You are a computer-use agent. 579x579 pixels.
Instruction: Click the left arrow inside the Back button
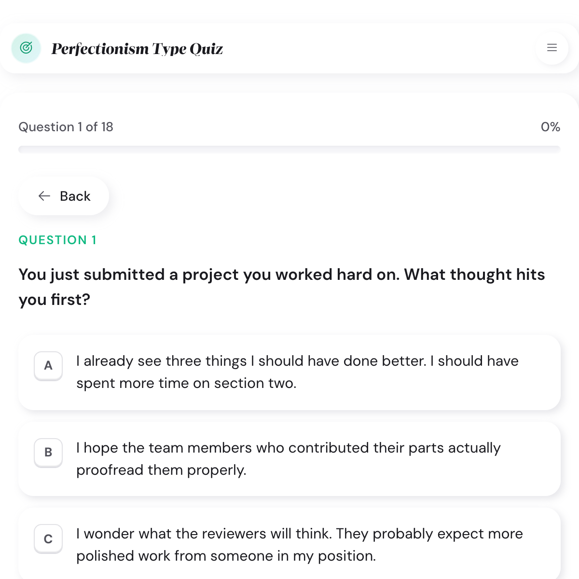coord(44,196)
